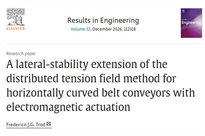Viewport: 205px width, 136px height.
Task: Click the 'Engineering' text on the cover image
Action: (x=191, y=23)
